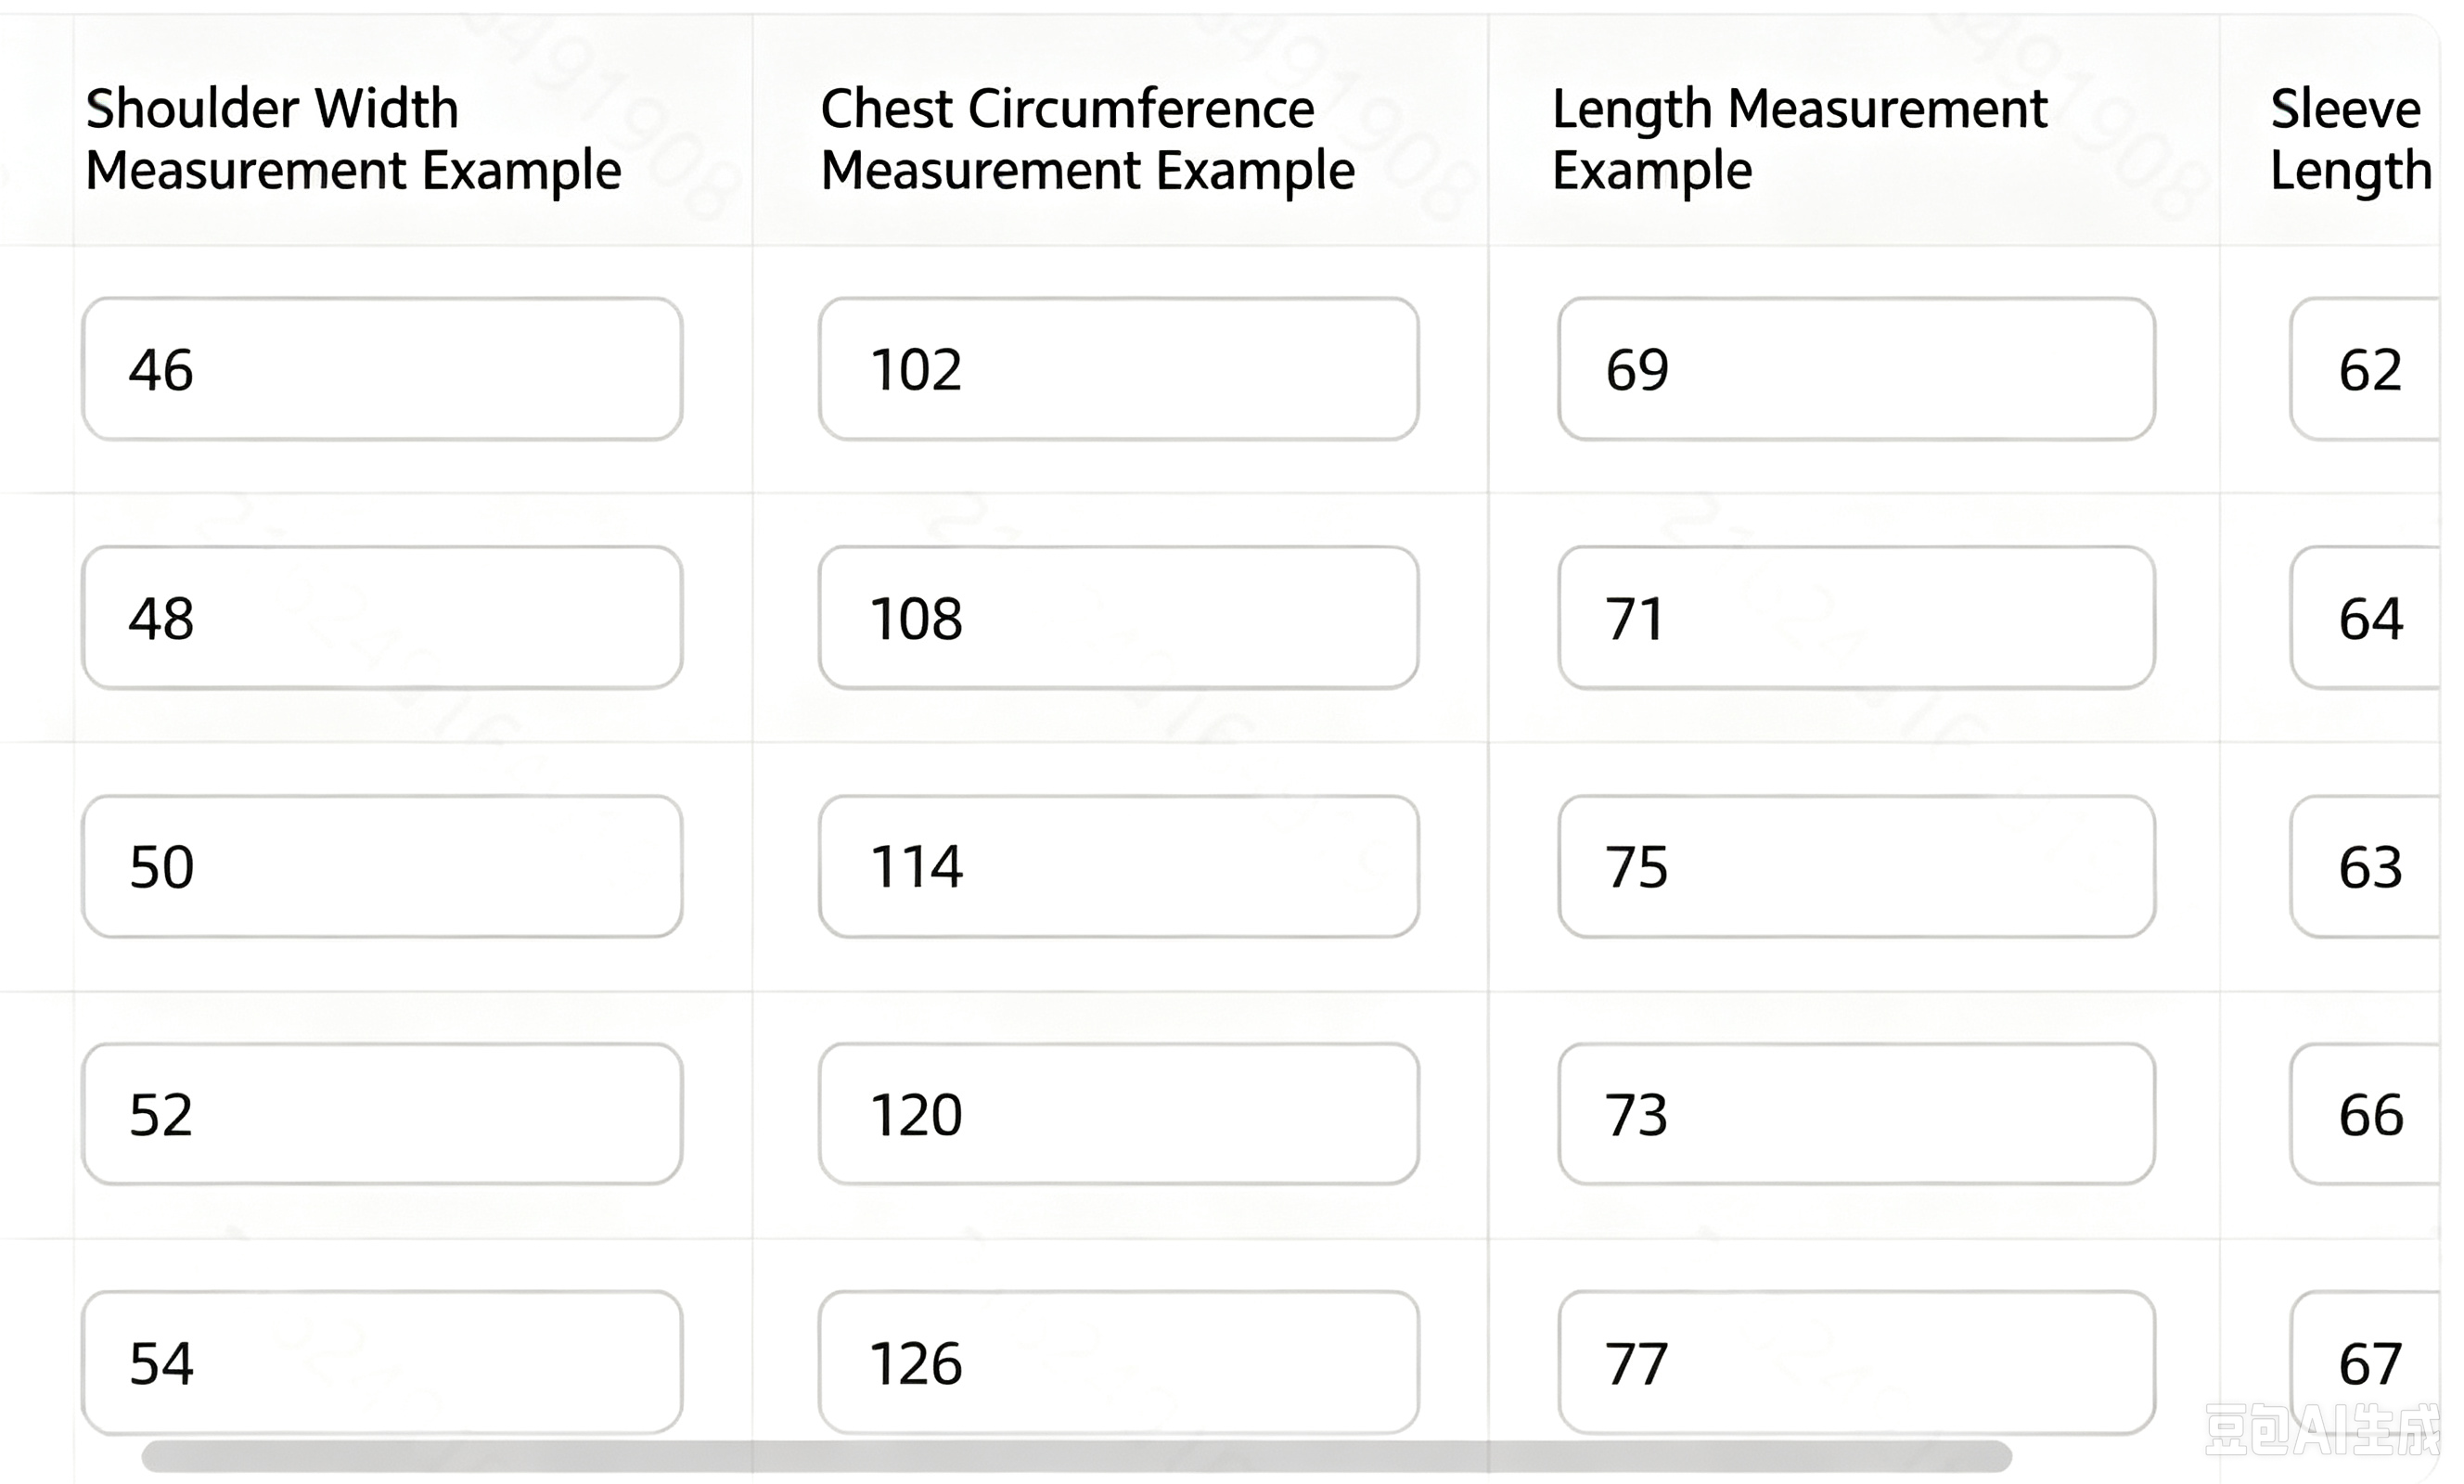Edit the length measurement value 71
The width and height of the screenshot is (2464, 1484).
[1856, 617]
